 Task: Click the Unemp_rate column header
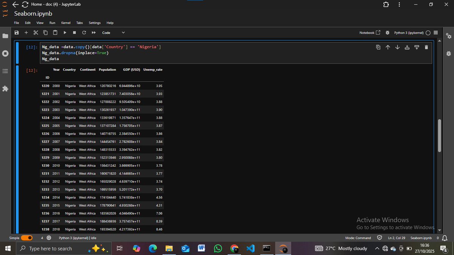(153, 70)
